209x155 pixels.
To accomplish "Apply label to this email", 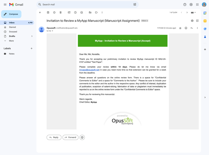I will click(96, 12).
